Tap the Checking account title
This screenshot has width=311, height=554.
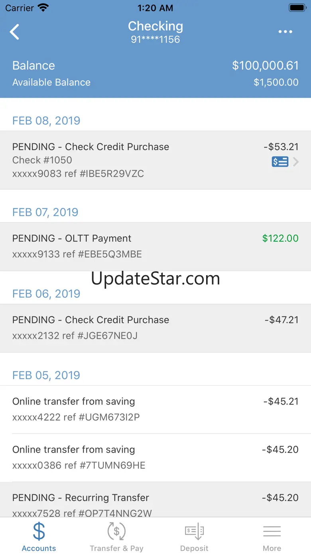coord(155,26)
